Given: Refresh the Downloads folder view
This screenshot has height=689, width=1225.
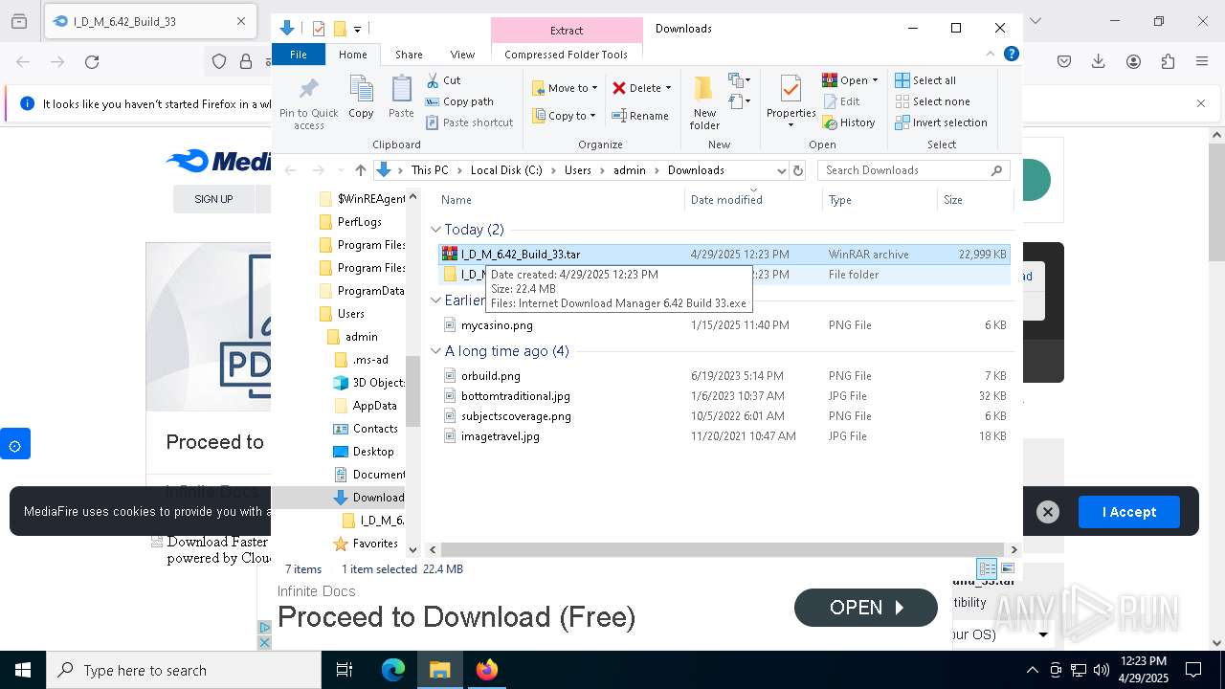Looking at the screenshot, I should click(798, 170).
